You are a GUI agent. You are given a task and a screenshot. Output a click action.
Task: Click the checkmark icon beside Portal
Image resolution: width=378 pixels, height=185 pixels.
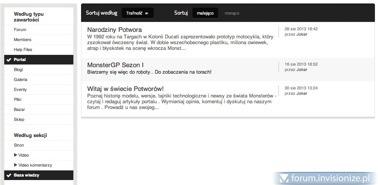(x=8, y=60)
